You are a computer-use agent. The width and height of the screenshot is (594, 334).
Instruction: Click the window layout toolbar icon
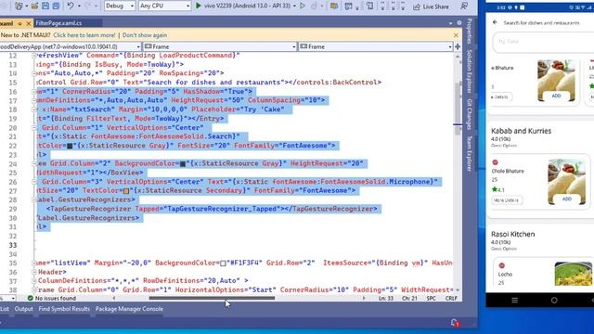pos(348,6)
